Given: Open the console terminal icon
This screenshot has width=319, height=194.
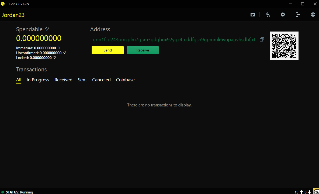Looking at the screenshot, I should [253, 15].
